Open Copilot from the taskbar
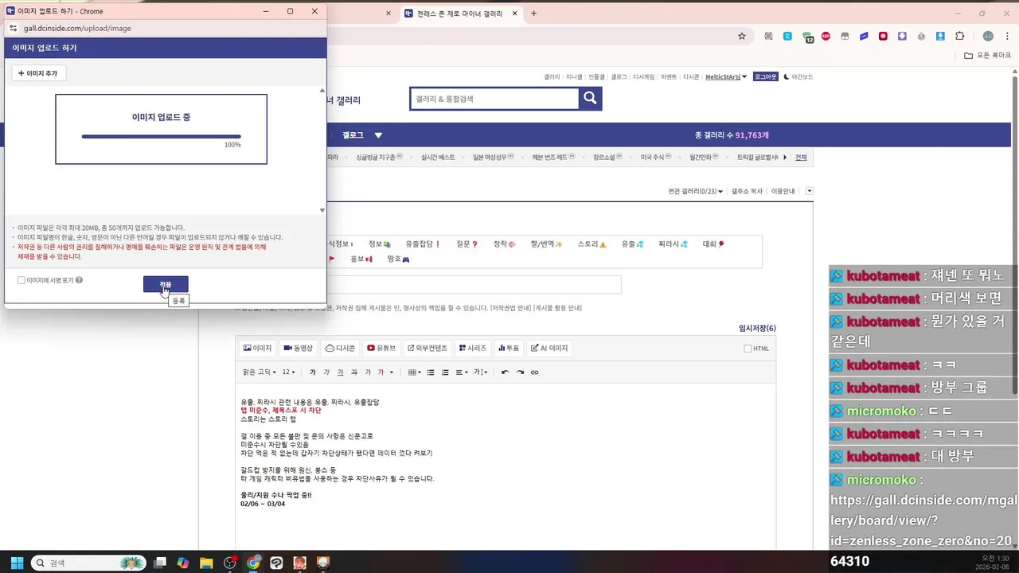Viewport: 1019px width, 573px height. pos(183,563)
